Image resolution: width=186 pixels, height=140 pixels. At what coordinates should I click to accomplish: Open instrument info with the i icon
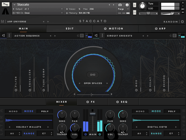tap(127, 5)
